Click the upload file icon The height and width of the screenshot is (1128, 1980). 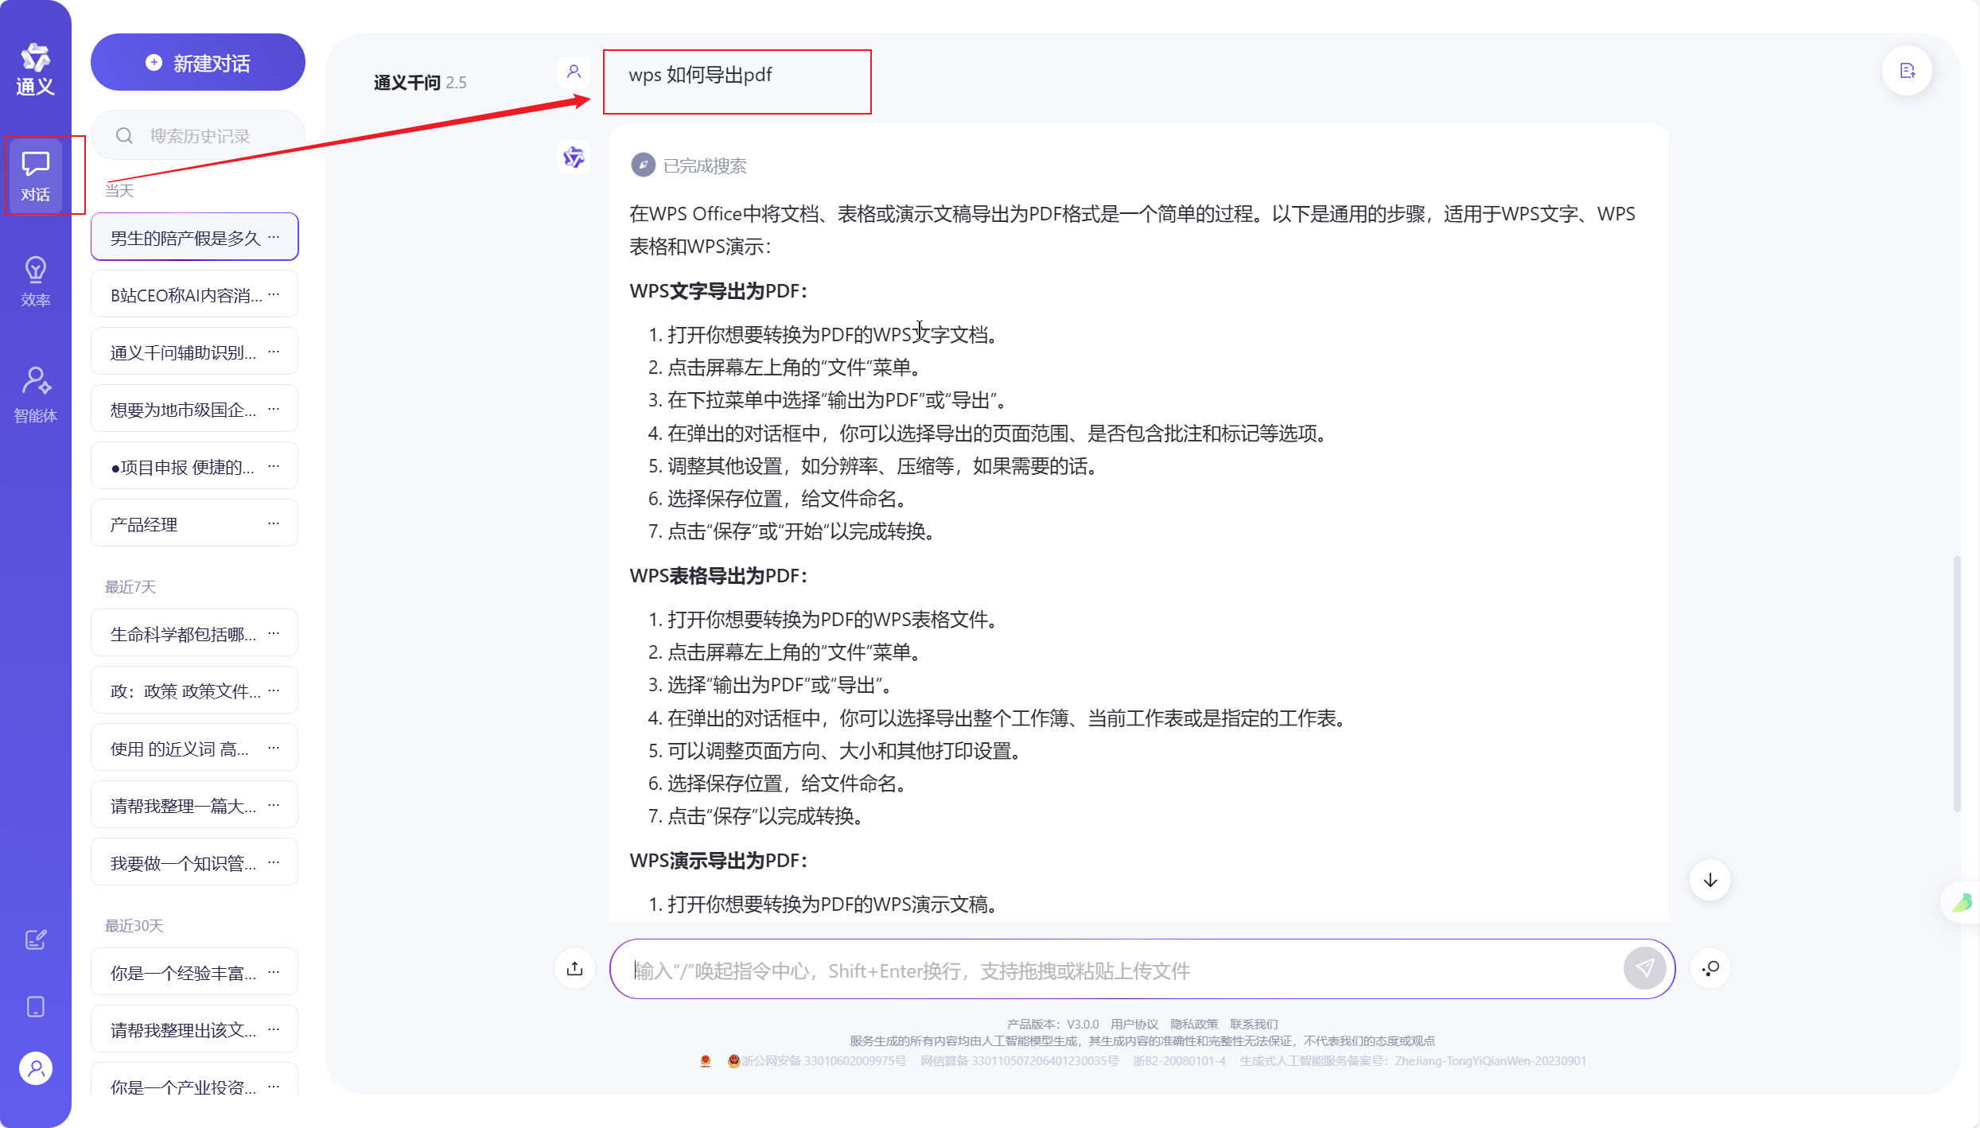[x=574, y=968]
